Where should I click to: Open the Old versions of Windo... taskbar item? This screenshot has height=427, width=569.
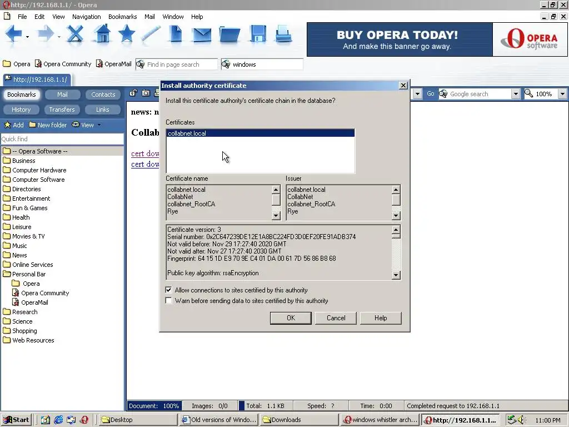(219, 420)
